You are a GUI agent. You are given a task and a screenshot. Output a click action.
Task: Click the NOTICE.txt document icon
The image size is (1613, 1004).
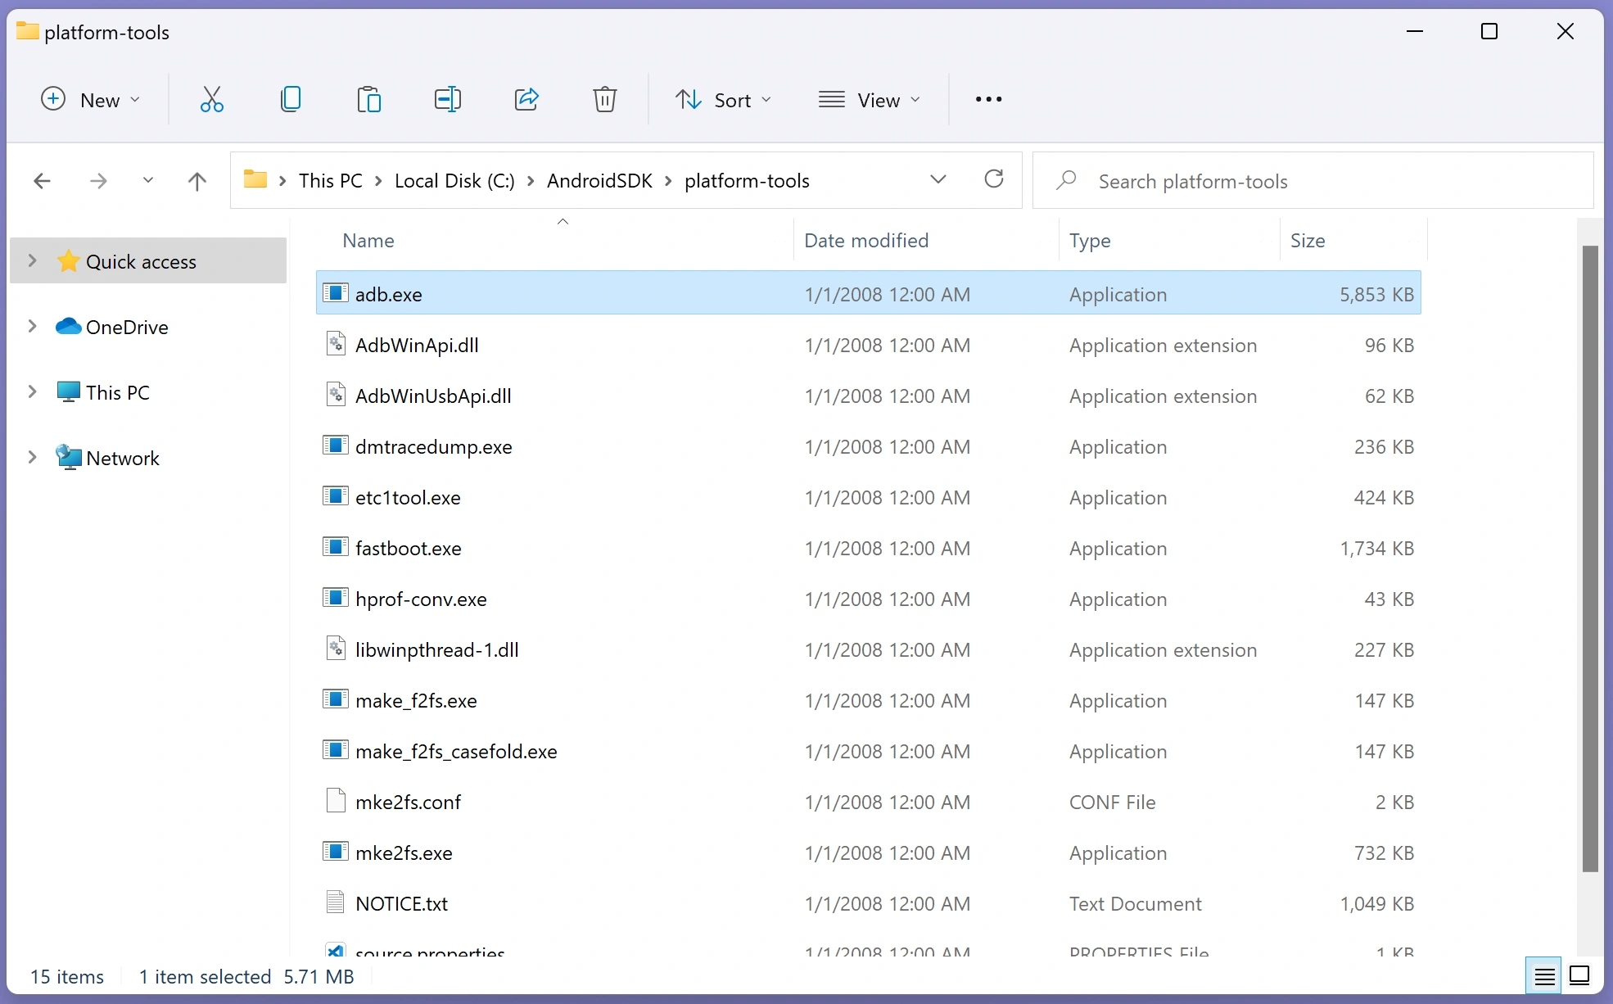point(335,902)
